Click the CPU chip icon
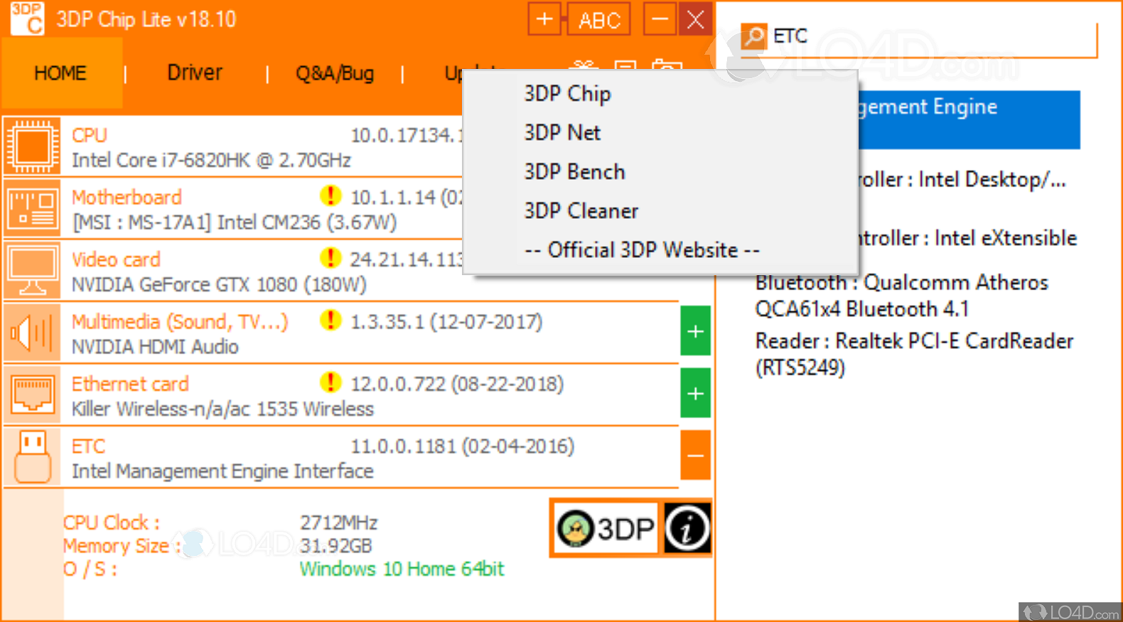The height and width of the screenshot is (622, 1123). click(x=32, y=147)
